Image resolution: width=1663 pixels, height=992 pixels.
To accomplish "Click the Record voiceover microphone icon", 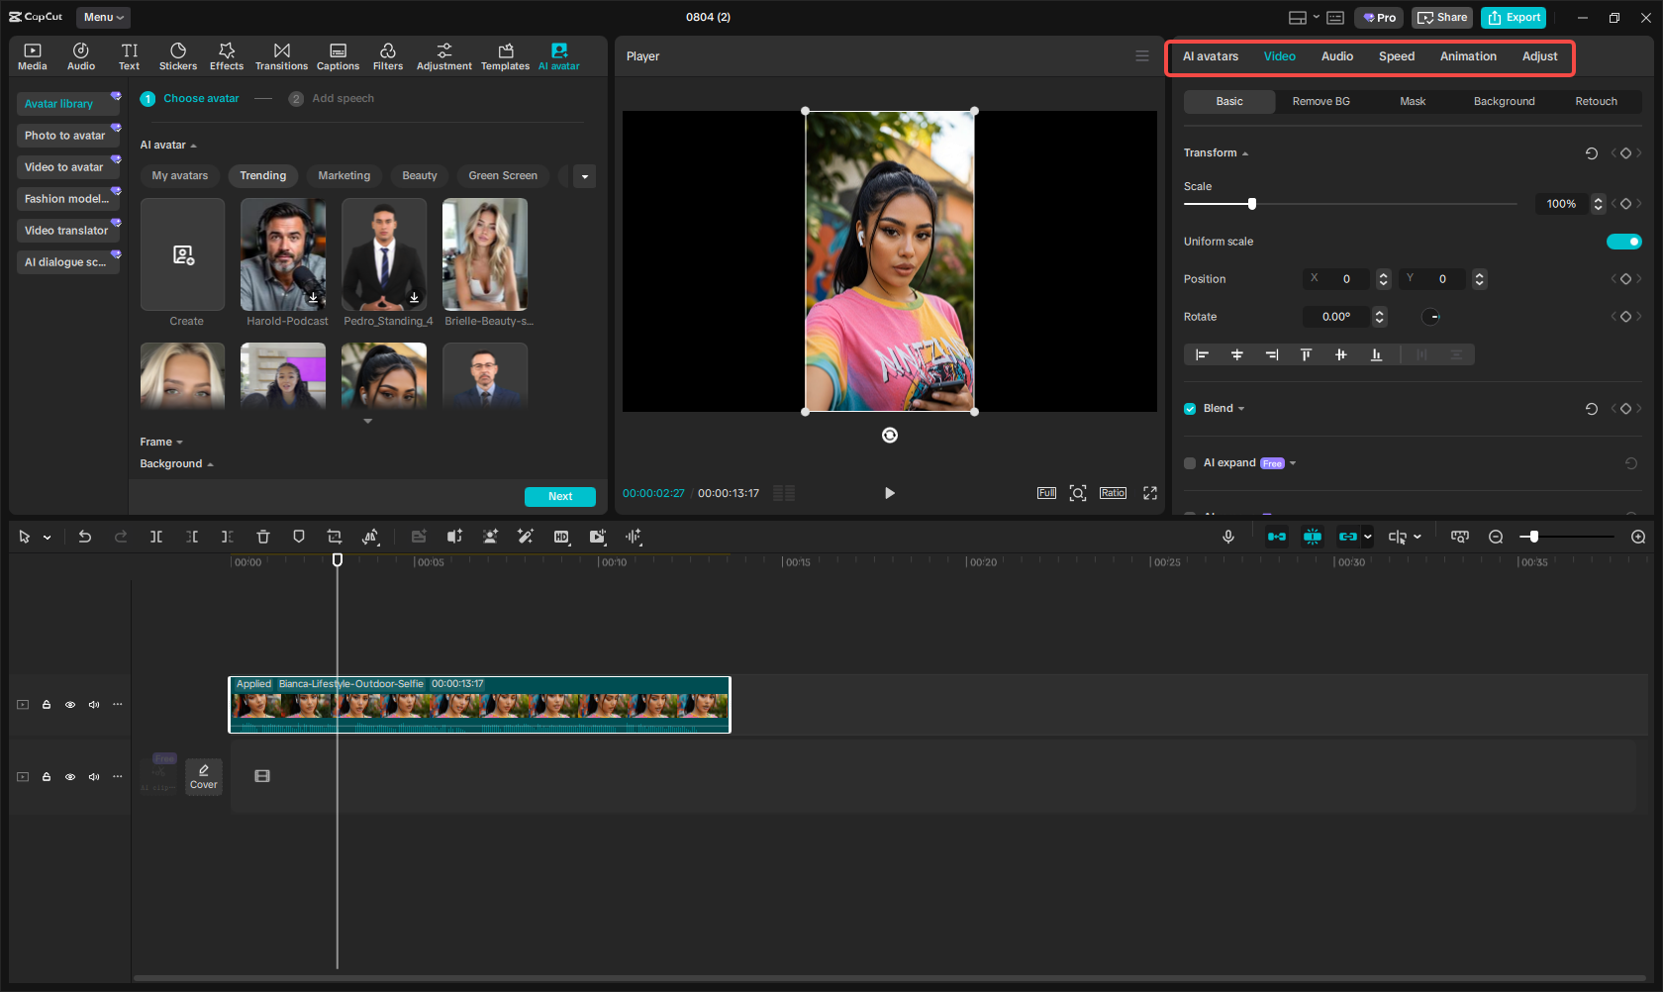I will 1227,537.
